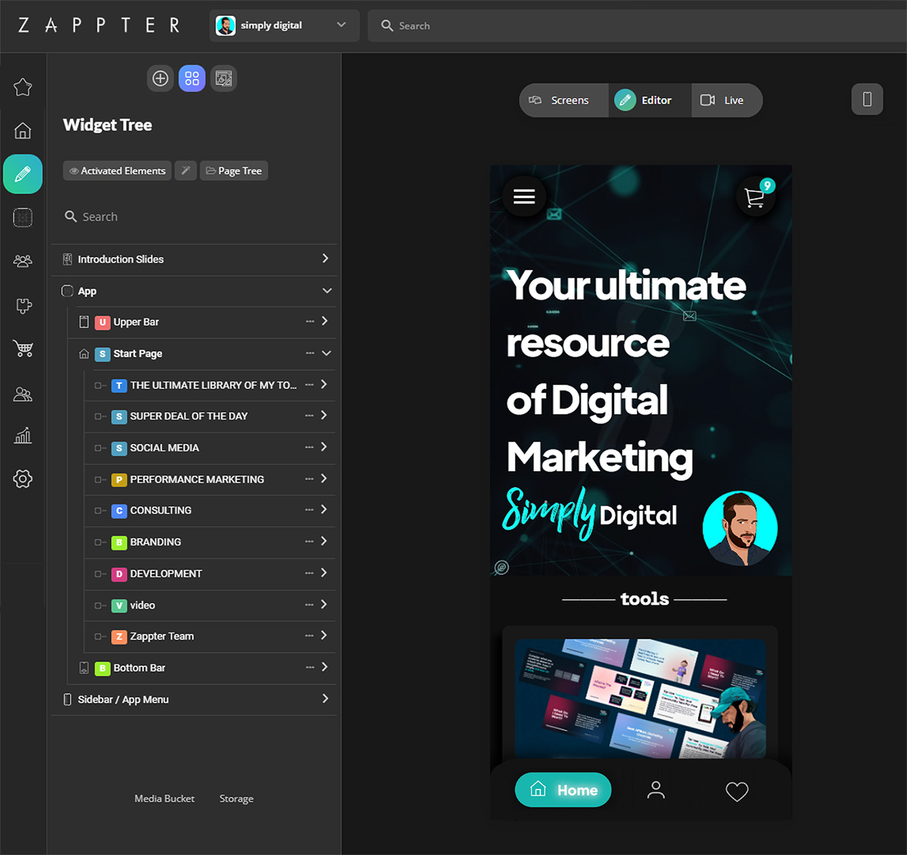Open the home icon in left sidebar
907x855 pixels.
pos(23,130)
